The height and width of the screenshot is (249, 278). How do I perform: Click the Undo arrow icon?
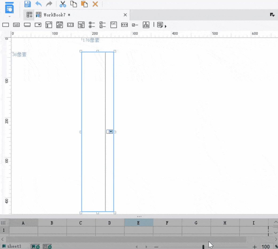39,4
